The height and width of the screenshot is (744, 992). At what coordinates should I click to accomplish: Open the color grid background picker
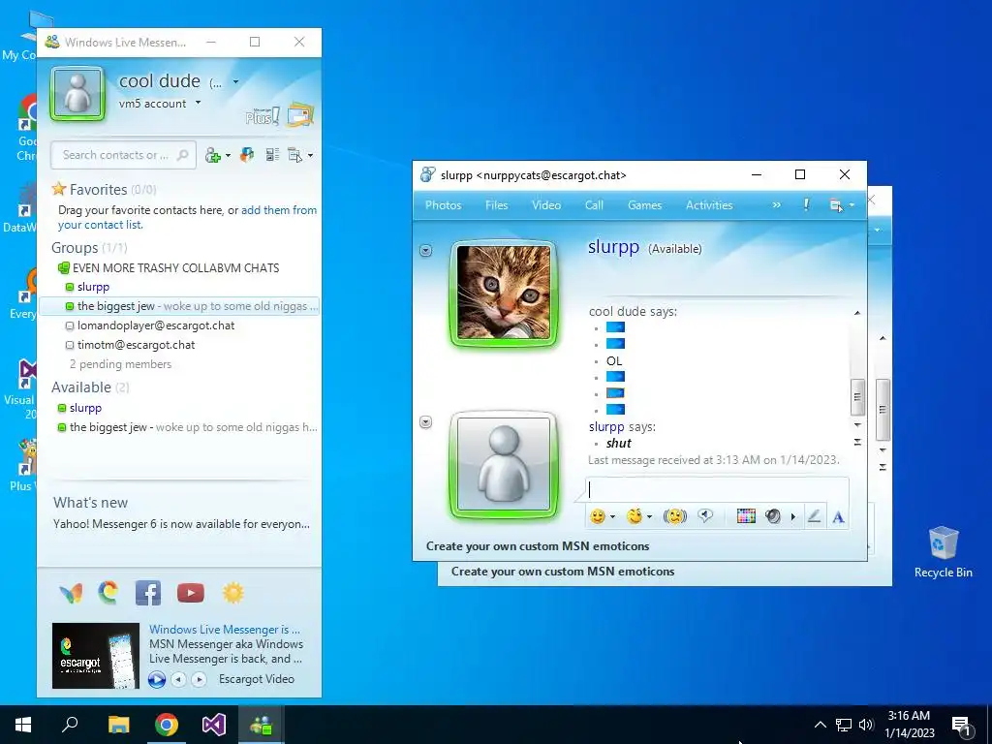746,516
